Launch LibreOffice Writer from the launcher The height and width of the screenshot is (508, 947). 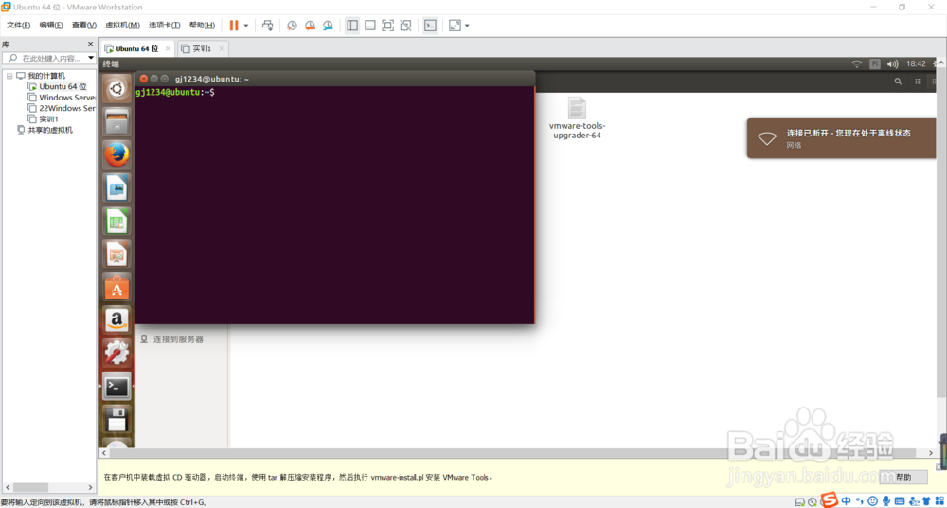click(116, 189)
